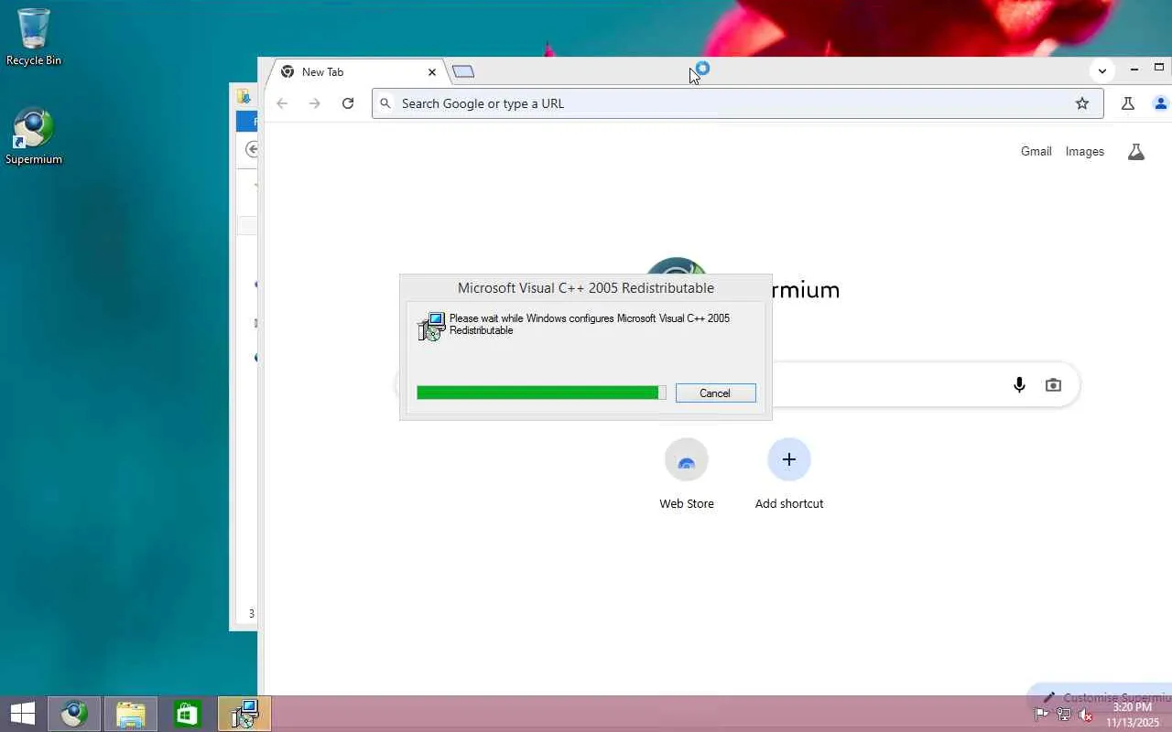1172x732 pixels.
Task: Open the browser profile icon
Action: [x=1161, y=103]
